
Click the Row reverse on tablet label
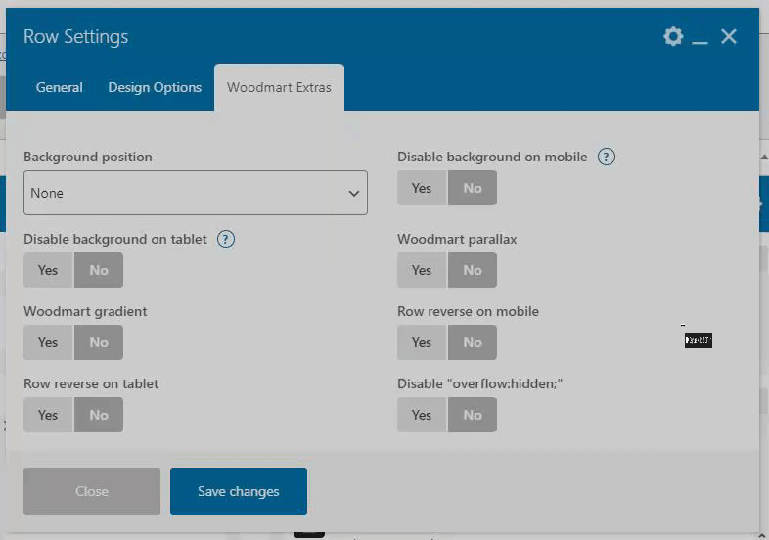(91, 384)
